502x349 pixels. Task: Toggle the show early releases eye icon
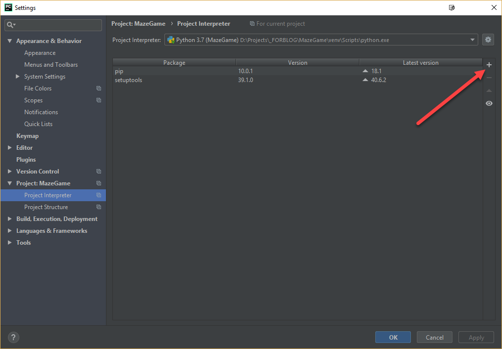tap(489, 103)
